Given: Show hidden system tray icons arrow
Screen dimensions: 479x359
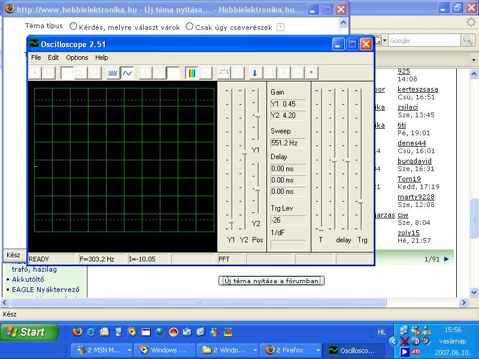Looking at the screenshot, I should (394, 341).
